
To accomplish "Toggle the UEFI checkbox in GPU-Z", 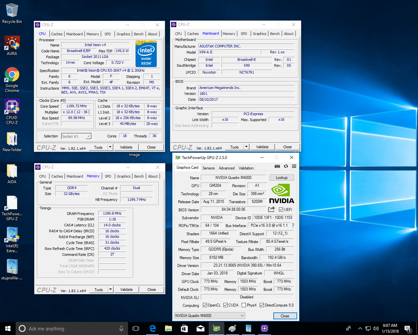I will (x=281, y=210).
